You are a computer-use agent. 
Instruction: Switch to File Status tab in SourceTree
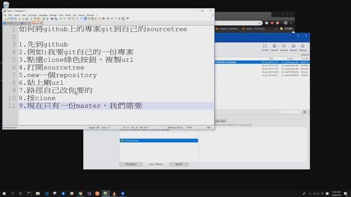point(131,164)
